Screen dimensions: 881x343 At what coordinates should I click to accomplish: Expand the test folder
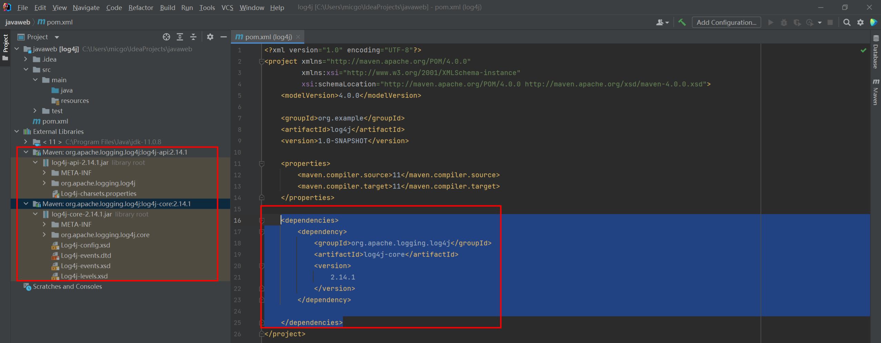[35, 111]
